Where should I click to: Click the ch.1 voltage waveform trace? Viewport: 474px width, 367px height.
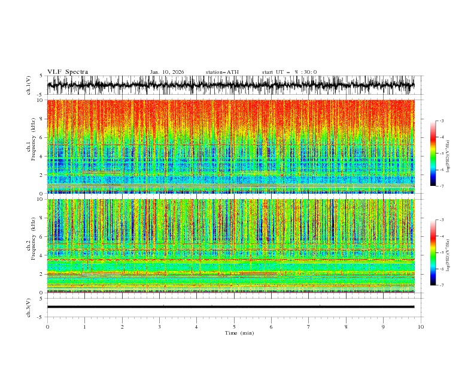click(230, 85)
